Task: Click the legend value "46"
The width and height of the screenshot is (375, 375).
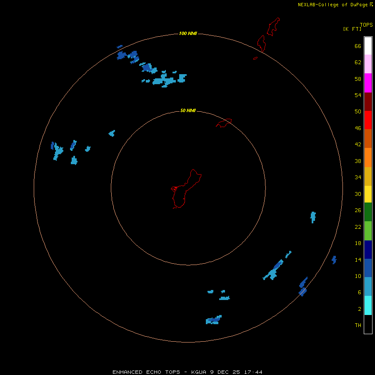Action: coord(358,128)
